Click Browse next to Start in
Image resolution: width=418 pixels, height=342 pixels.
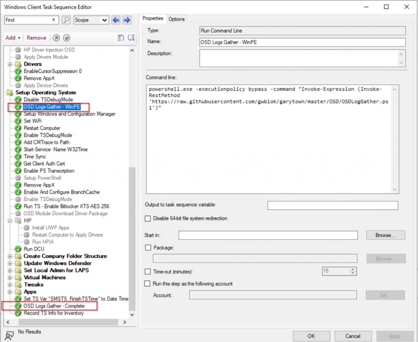pos(385,235)
